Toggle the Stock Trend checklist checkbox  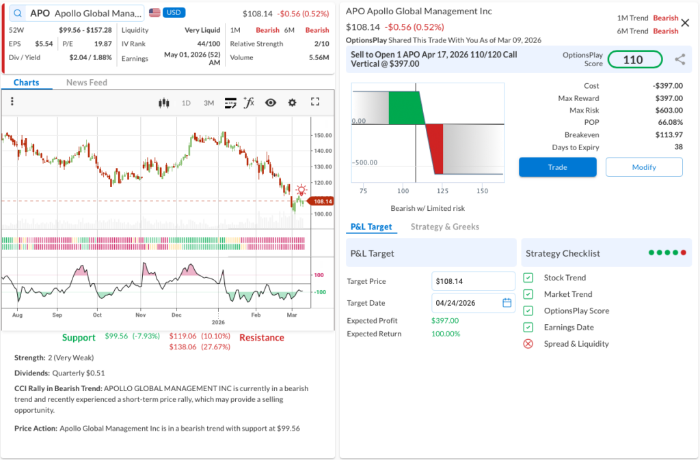coord(528,278)
